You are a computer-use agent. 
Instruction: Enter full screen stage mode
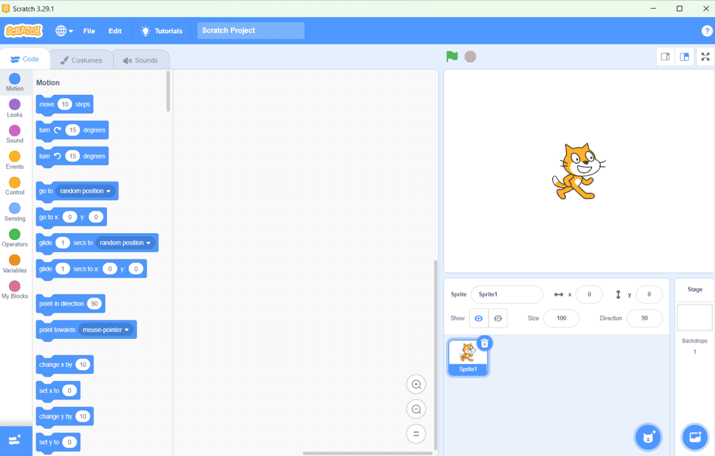(x=705, y=57)
